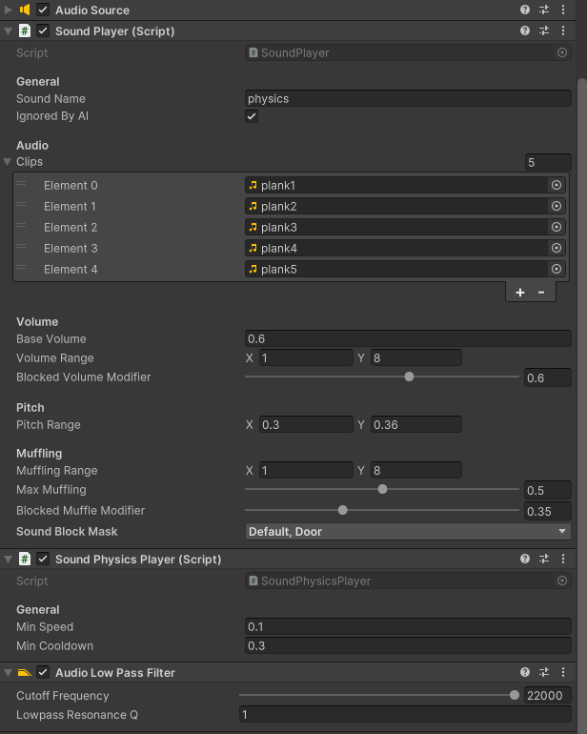Disable the Sound Player script checkbox

[x=43, y=31]
